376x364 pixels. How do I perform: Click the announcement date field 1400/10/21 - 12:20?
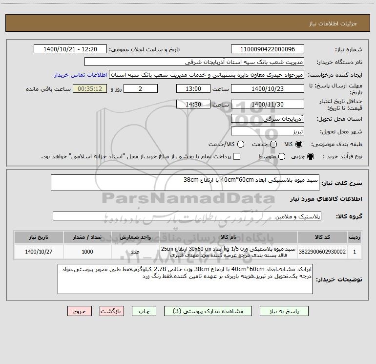pos(70,49)
